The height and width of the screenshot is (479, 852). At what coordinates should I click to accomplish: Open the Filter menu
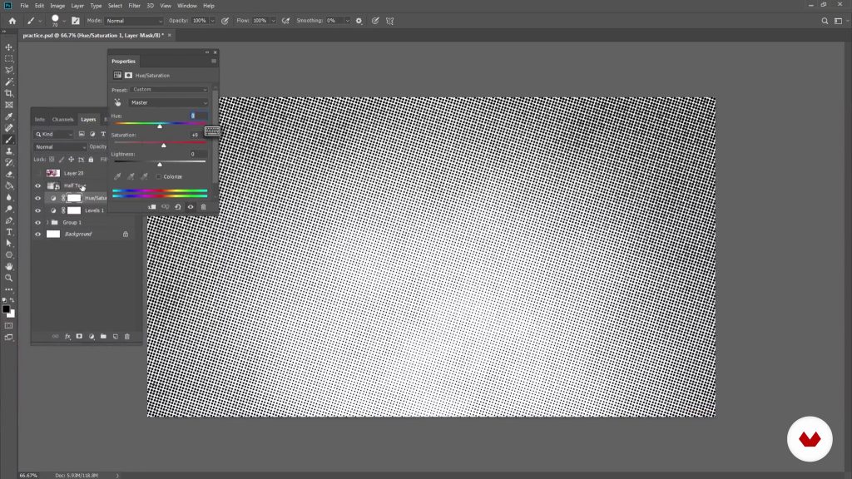coord(134,6)
